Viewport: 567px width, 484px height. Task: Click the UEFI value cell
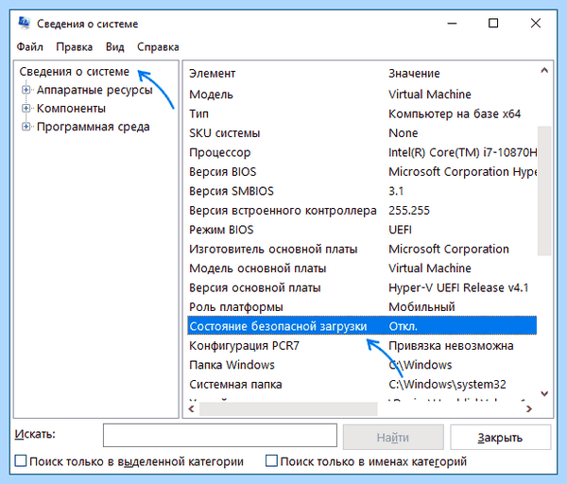pos(400,230)
